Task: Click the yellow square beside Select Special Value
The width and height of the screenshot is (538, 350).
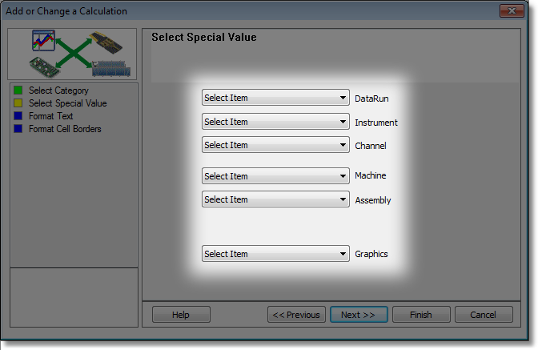Action: (18, 103)
